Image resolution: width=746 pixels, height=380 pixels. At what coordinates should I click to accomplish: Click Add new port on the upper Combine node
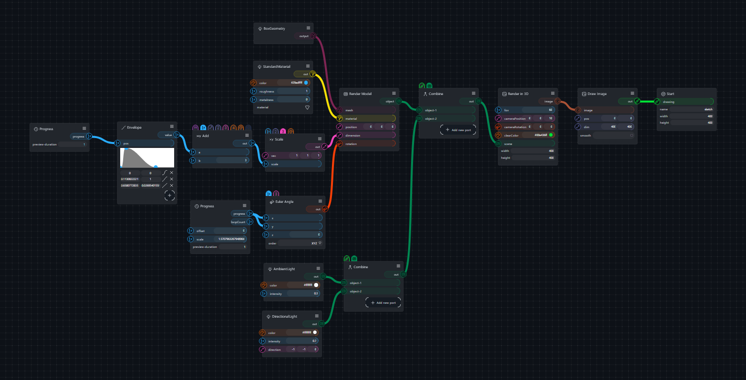coord(458,130)
